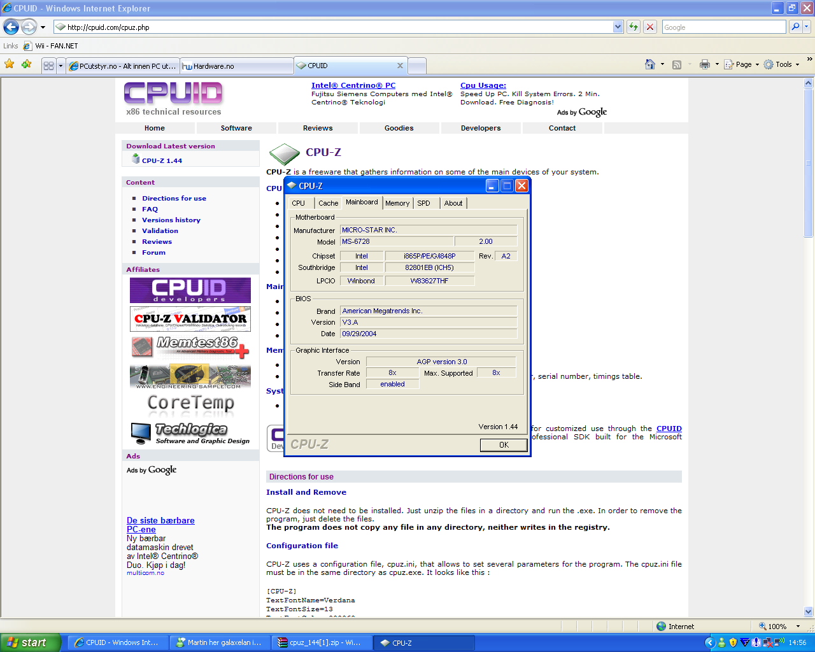Click the MS-6728 model field
The height and width of the screenshot is (652, 815).
point(397,241)
